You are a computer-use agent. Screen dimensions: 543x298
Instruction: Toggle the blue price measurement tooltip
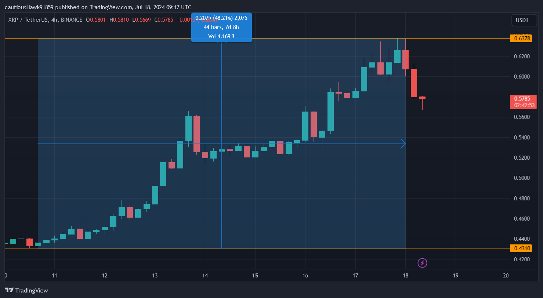pos(221,27)
